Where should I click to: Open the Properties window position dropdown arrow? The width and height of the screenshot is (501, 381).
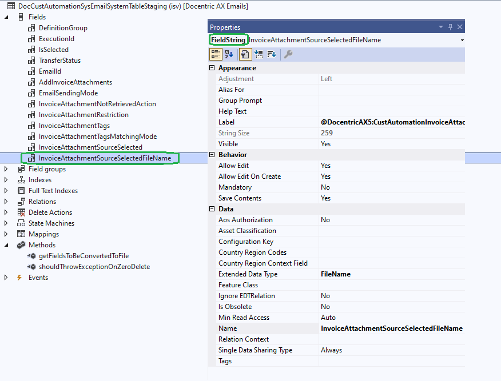440,27
